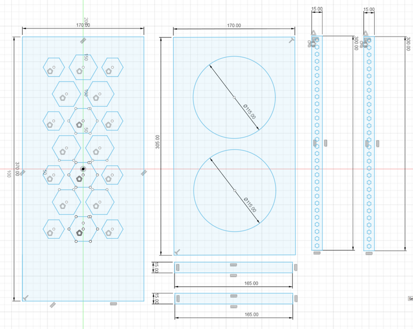This screenshot has width=413, height=329.
Task: Select perpendicular constraint icon at circle panel's bottom-left corner
Action: [177, 252]
